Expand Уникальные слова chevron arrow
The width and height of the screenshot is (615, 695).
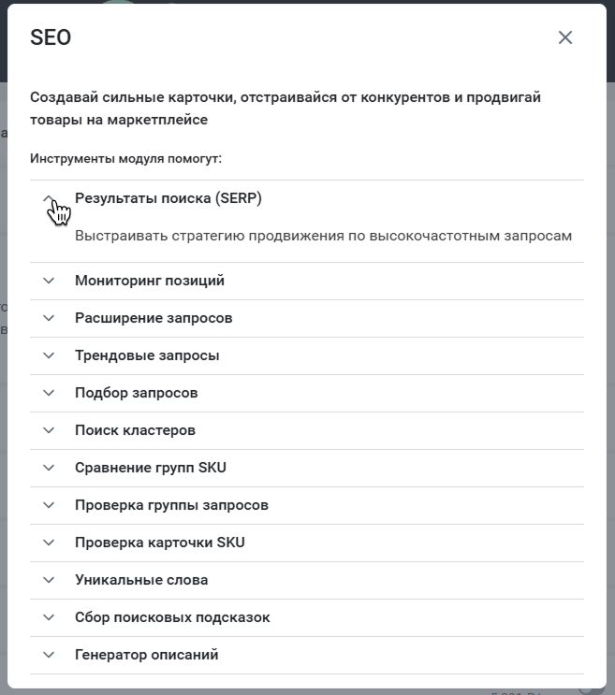[x=49, y=580]
